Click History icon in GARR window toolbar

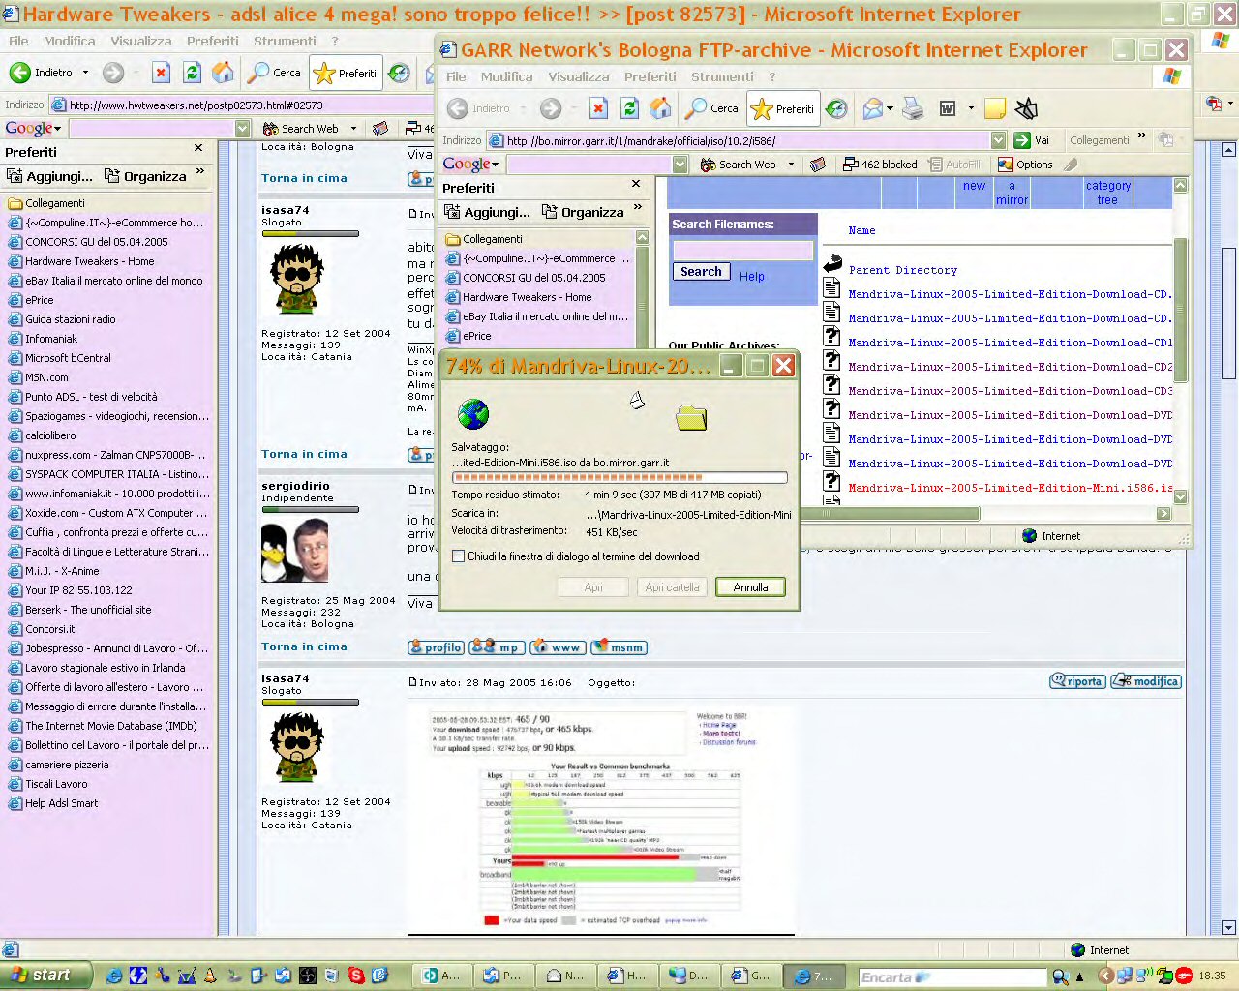[x=837, y=108]
